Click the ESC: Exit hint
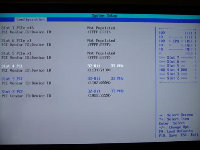 point(190,135)
